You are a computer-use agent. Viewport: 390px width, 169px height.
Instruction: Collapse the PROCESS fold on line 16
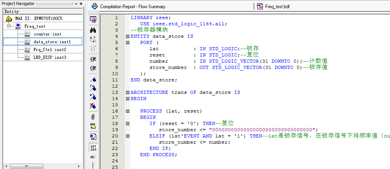coord(128,111)
